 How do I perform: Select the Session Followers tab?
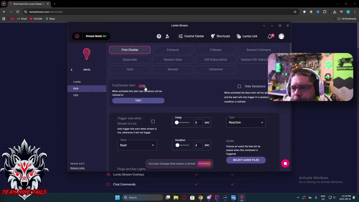[259, 50]
